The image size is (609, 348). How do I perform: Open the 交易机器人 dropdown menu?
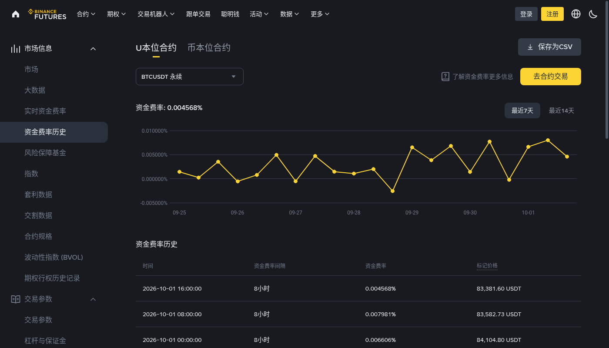tap(156, 14)
